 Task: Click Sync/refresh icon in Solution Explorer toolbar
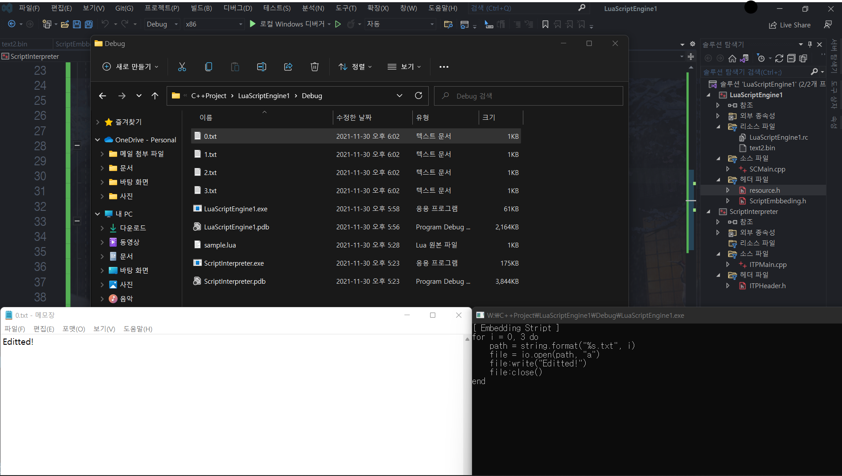click(x=779, y=58)
